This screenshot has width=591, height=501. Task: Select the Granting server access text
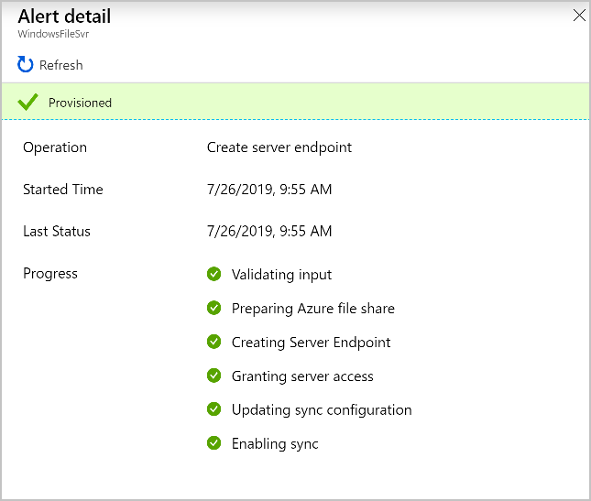coord(302,376)
